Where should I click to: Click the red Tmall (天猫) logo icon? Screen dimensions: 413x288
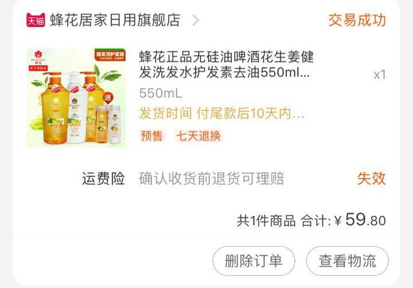point(36,20)
